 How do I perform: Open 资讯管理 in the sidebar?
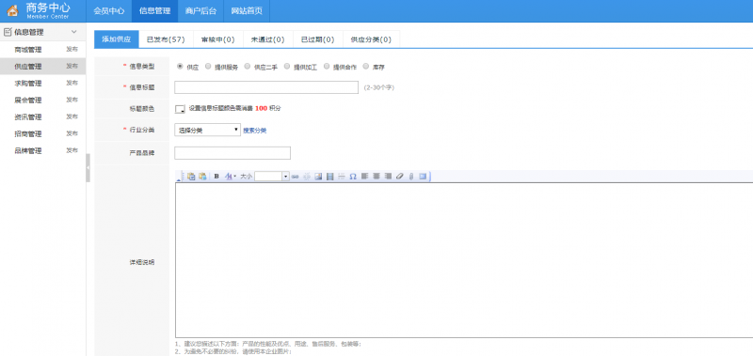pyautogui.click(x=28, y=116)
